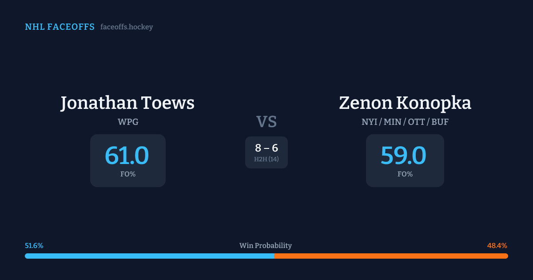Click the WPG team label
The width and height of the screenshot is (533, 280).
click(x=127, y=122)
